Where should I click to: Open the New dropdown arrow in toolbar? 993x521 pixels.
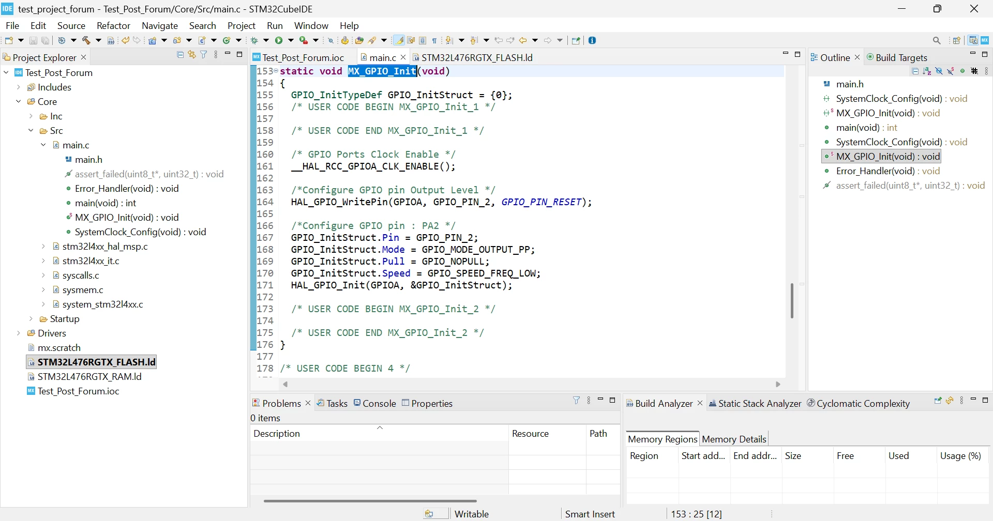[21, 40]
